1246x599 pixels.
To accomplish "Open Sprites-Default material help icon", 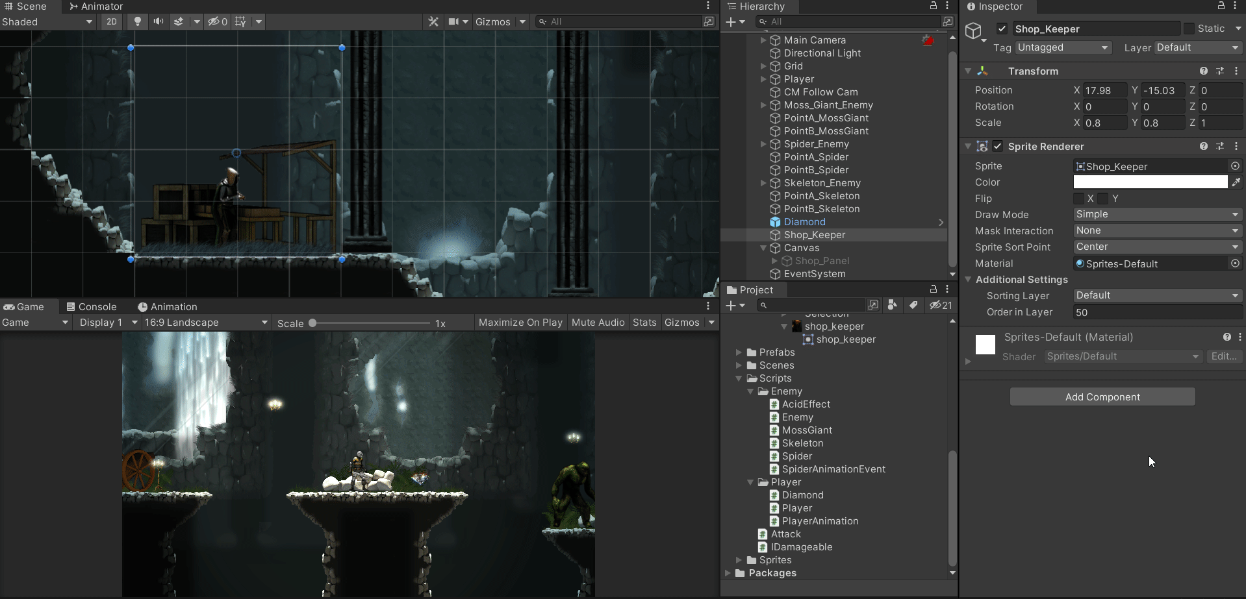I will [x=1227, y=337].
